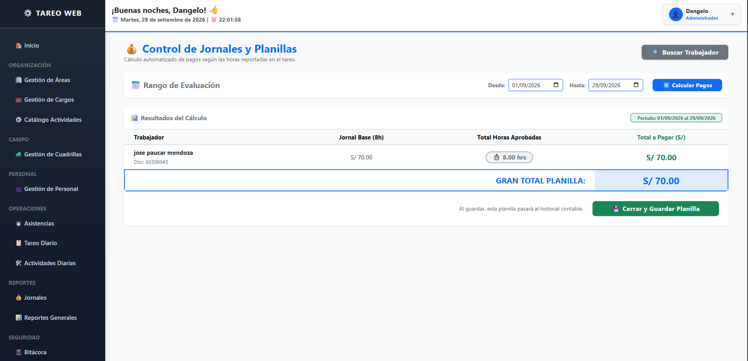Click the Actividades Diarias tools icon

pyautogui.click(x=18, y=263)
